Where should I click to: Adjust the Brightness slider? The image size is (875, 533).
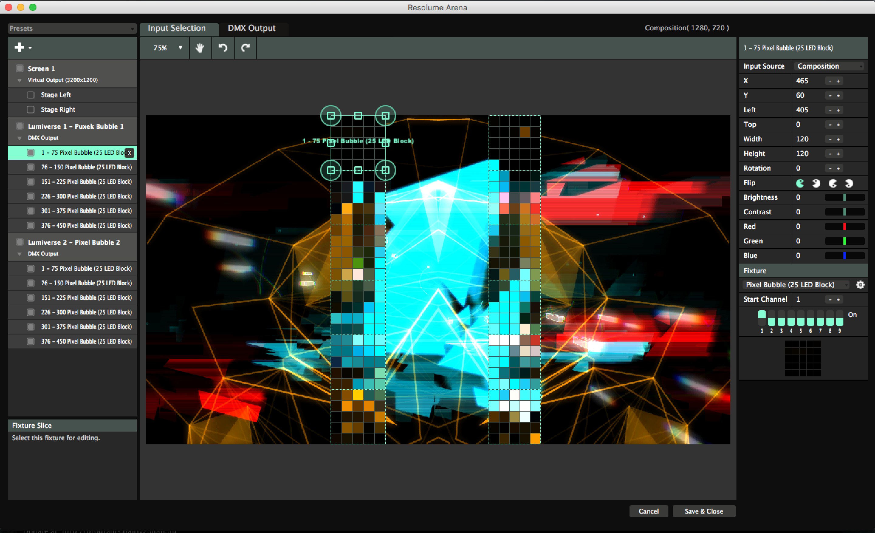(x=844, y=197)
